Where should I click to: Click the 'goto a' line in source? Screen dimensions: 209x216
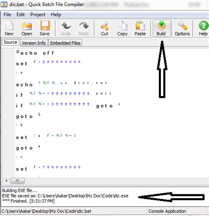point(28,147)
